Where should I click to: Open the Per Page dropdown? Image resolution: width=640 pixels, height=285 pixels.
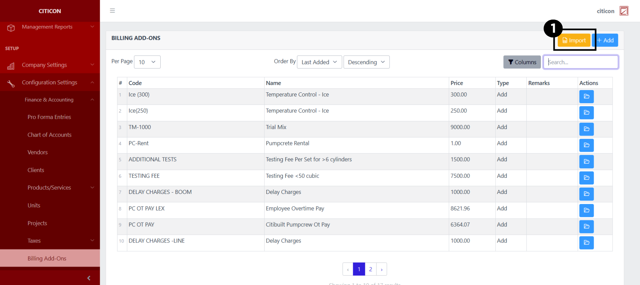click(147, 62)
